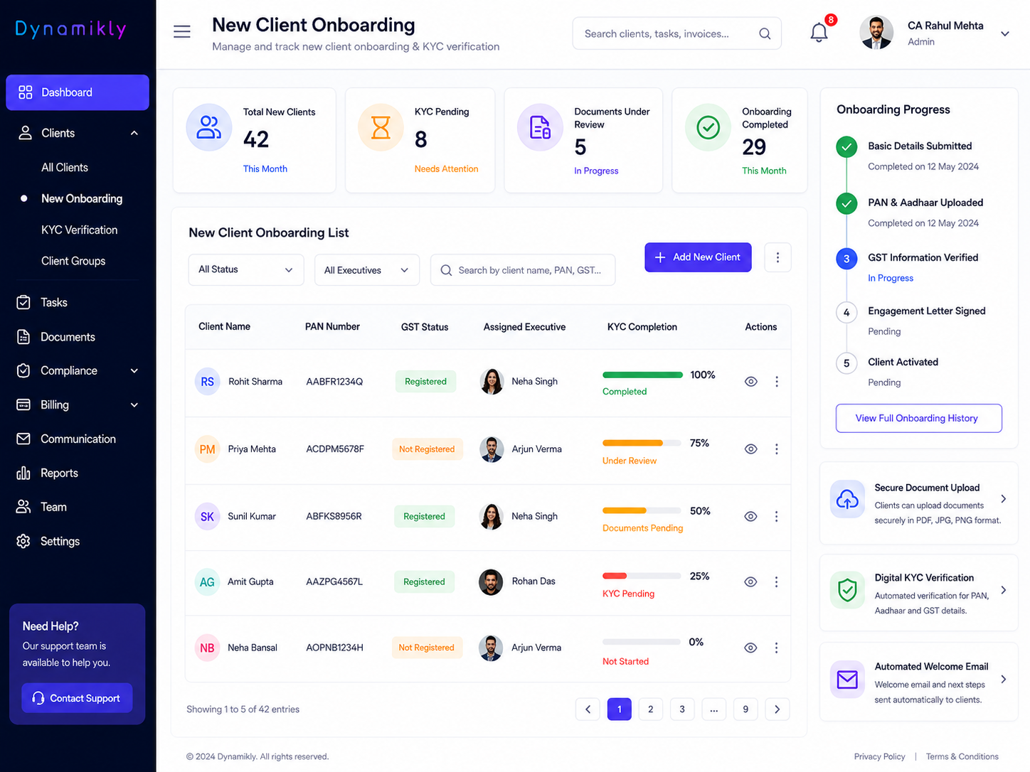Click the Onboarding Completed checkmark icon
Screen dimensions: 1030x772
point(708,127)
